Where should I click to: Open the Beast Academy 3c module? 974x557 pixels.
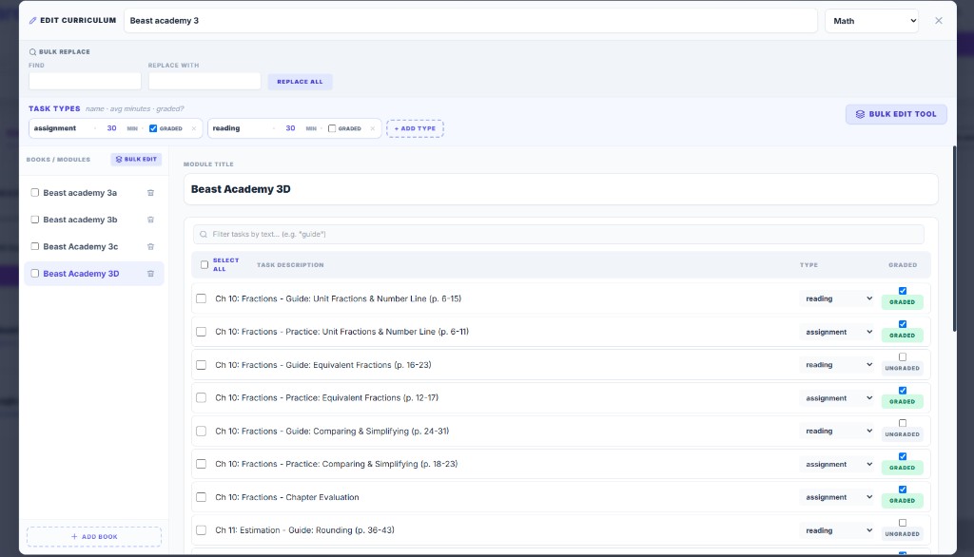pyautogui.click(x=81, y=246)
